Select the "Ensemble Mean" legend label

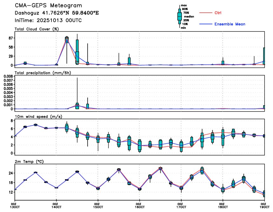[x=230, y=24]
